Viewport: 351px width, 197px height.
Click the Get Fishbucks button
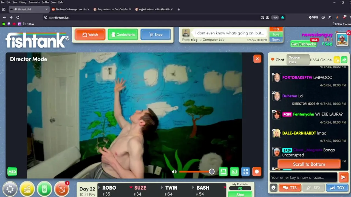(303, 44)
